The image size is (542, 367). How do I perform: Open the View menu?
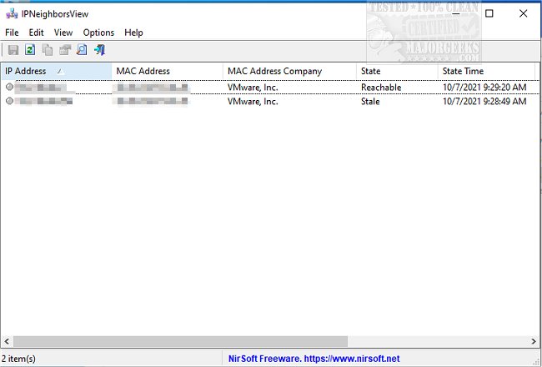(63, 33)
